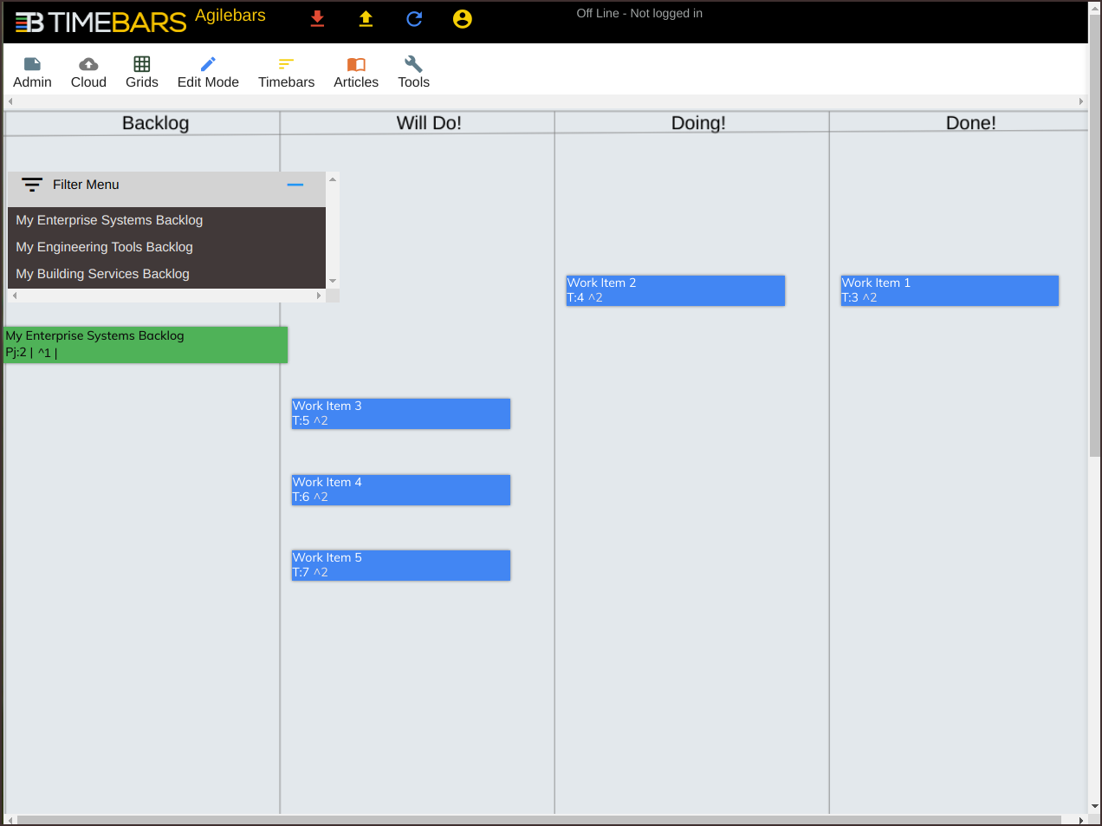
Task: Click the green Enterprise Systems Backlog card
Action: (146, 345)
